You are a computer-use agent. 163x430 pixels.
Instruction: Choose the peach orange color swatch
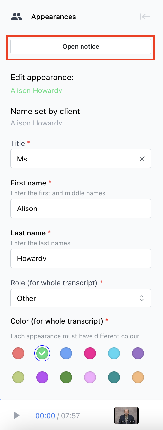coord(138,377)
